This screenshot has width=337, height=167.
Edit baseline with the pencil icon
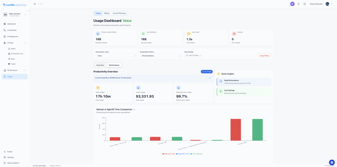tap(210, 78)
